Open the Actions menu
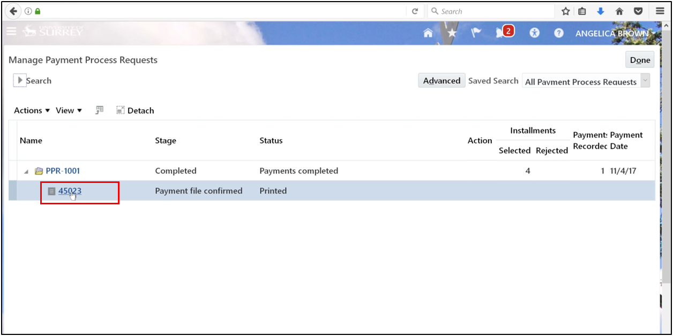The height and width of the screenshot is (336, 673). tap(27, 110)
